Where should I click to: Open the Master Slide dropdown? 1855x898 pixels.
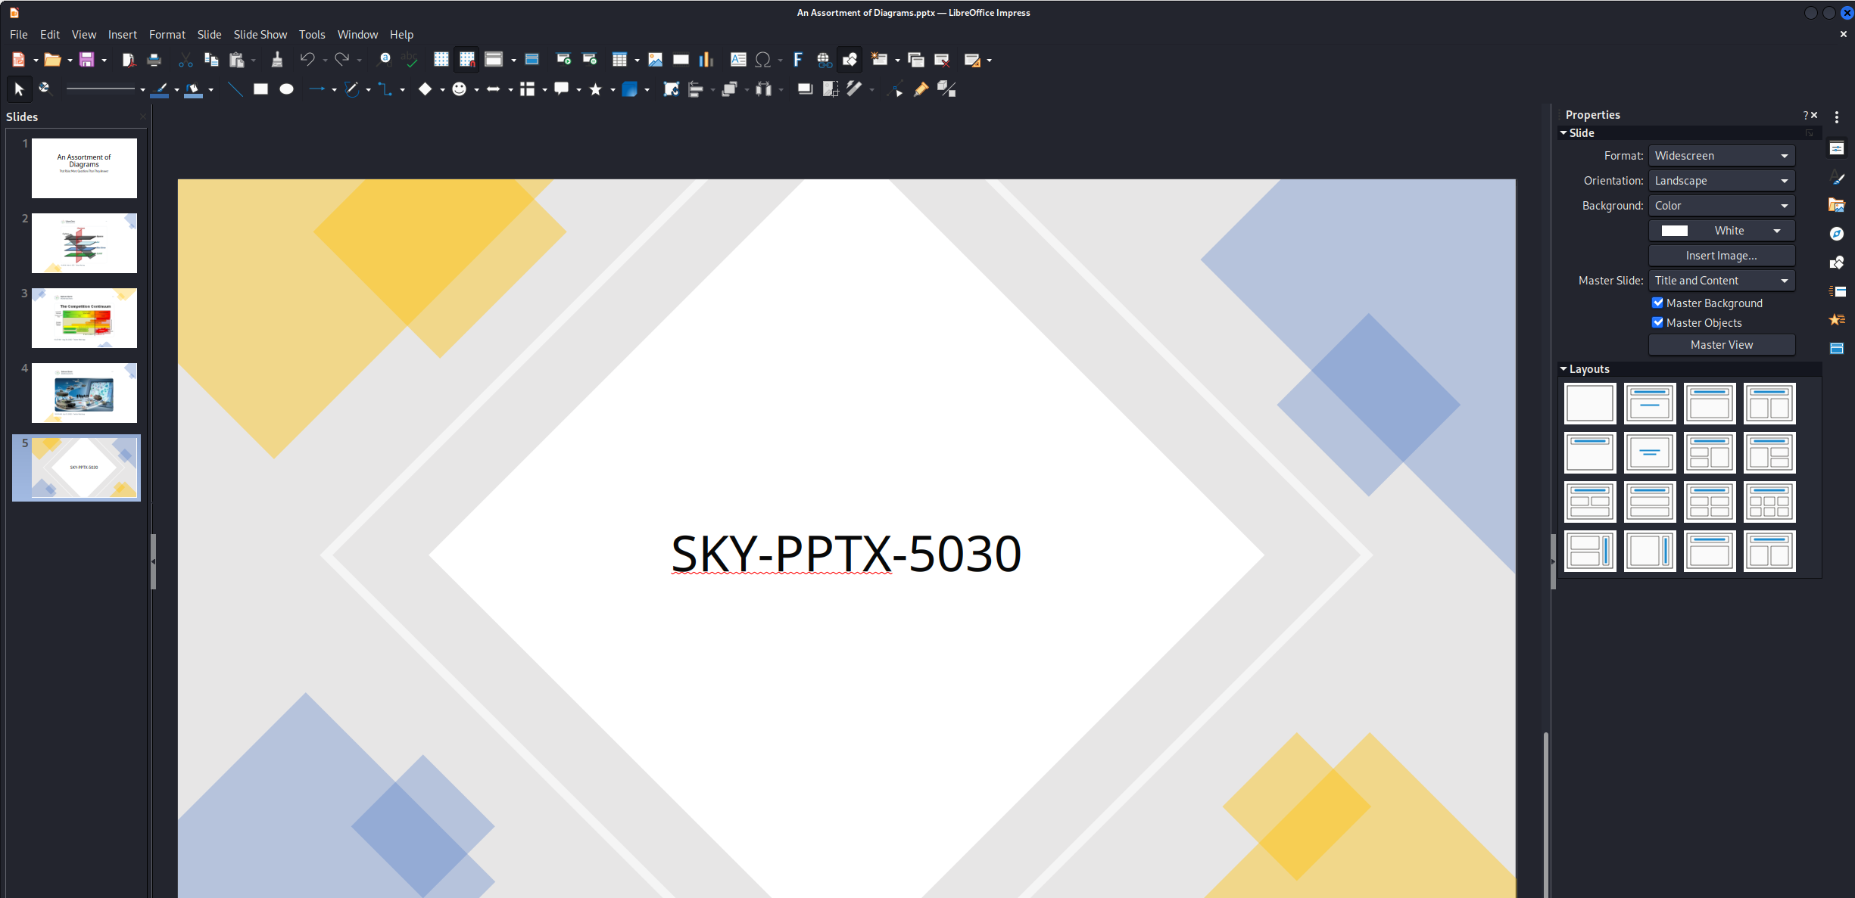pyautogui.click(x=1721, y=281)
